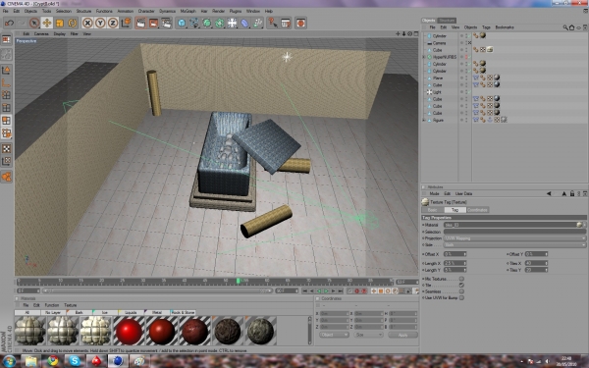The image size is (589, 368).
Task: Toggle the Mix Textures checkbox
Action: pos(461,279)
